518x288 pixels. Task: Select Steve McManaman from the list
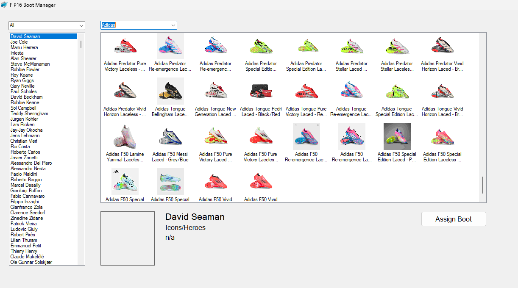pyautogui.click(x=43, y=64)
